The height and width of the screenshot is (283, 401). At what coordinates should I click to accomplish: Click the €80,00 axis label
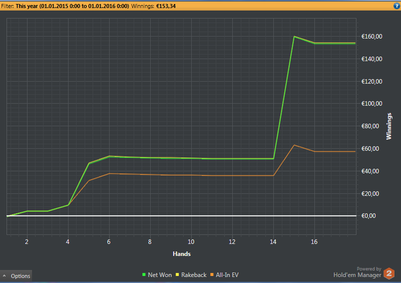pyautogui.click(x=370, y=126)
